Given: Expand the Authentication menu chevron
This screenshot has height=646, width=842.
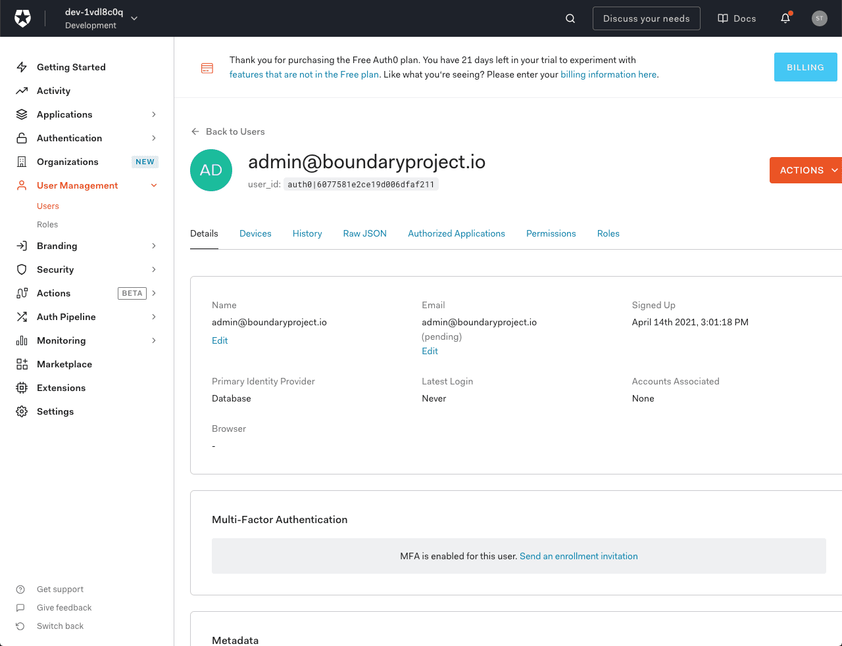Looking at the screenshot, I should pos(154,138).
